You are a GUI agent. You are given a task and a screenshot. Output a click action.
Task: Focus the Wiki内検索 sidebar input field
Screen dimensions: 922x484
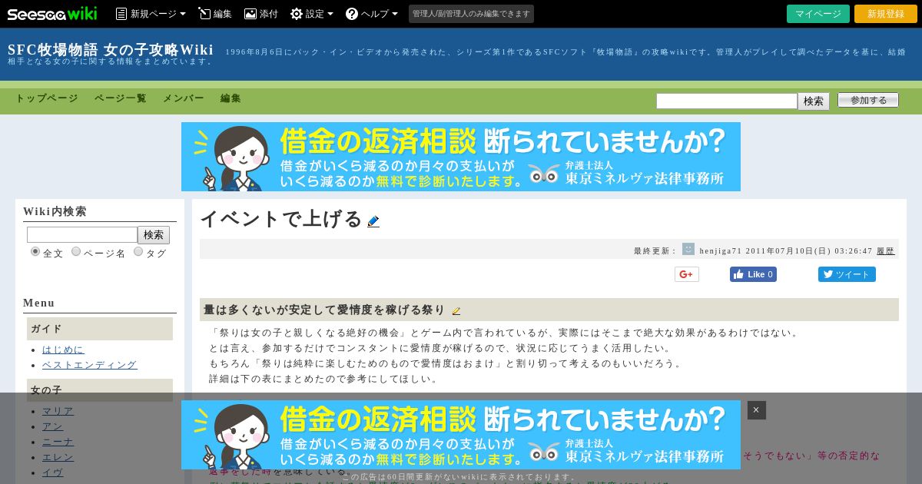click(82, 234)
